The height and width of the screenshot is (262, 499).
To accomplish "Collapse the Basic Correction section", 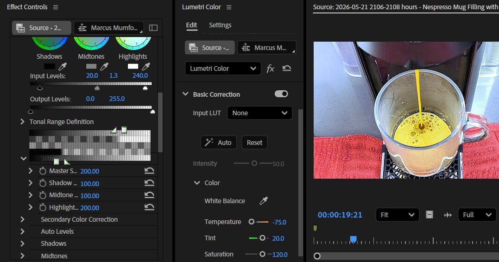I will pyautogui.click(x=185, y=94).
